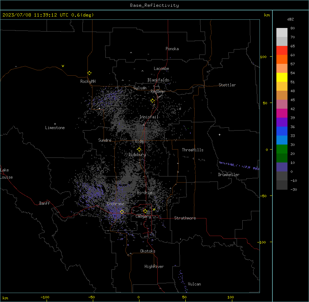The height and width of the screenshot is (302, 309).
Task: Click the Airdrie label
Action: coord(144,193)
